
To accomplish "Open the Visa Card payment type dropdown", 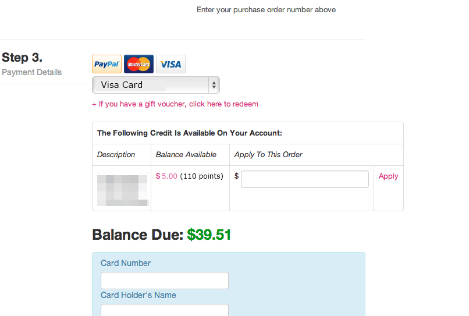I will coord(156,85).
